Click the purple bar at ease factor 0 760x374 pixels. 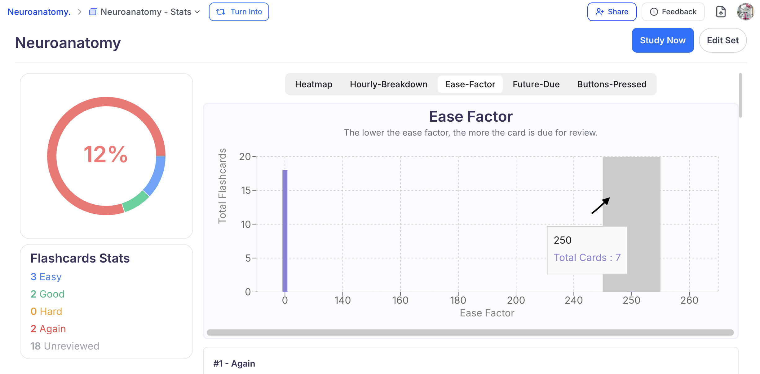point(285,231)
